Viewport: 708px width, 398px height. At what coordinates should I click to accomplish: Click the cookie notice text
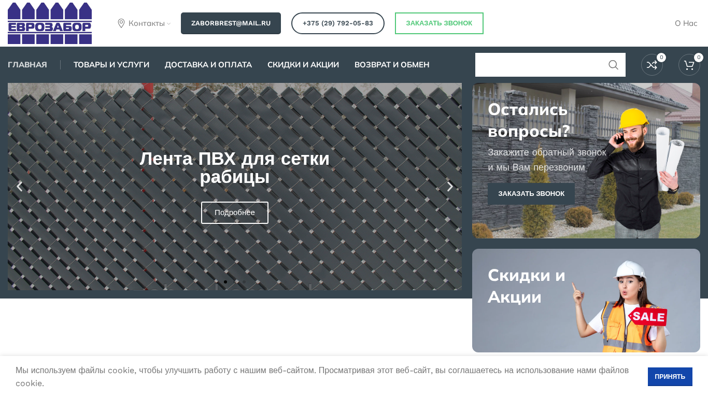click(322, 377)
